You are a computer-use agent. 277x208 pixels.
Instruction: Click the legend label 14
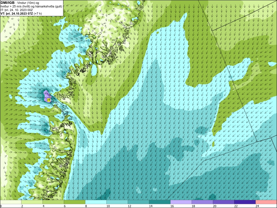click(x=151, y=206)
